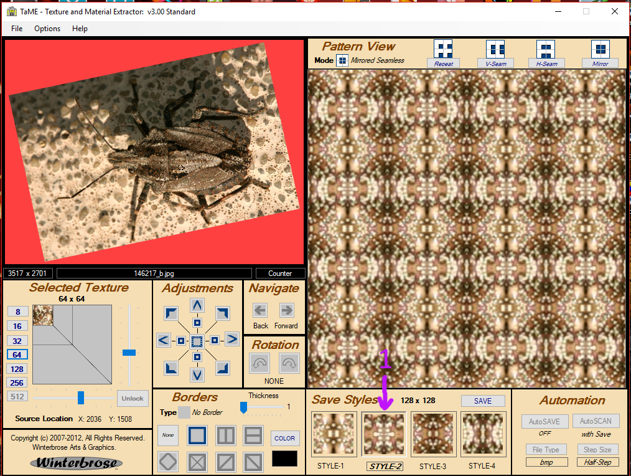Click the Step Size button
Viewport: 631px width, 476px height.
(597, 449)
